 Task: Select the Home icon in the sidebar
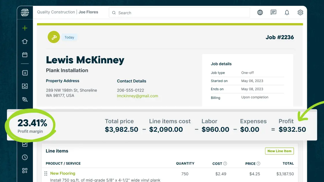click(25, 41)
